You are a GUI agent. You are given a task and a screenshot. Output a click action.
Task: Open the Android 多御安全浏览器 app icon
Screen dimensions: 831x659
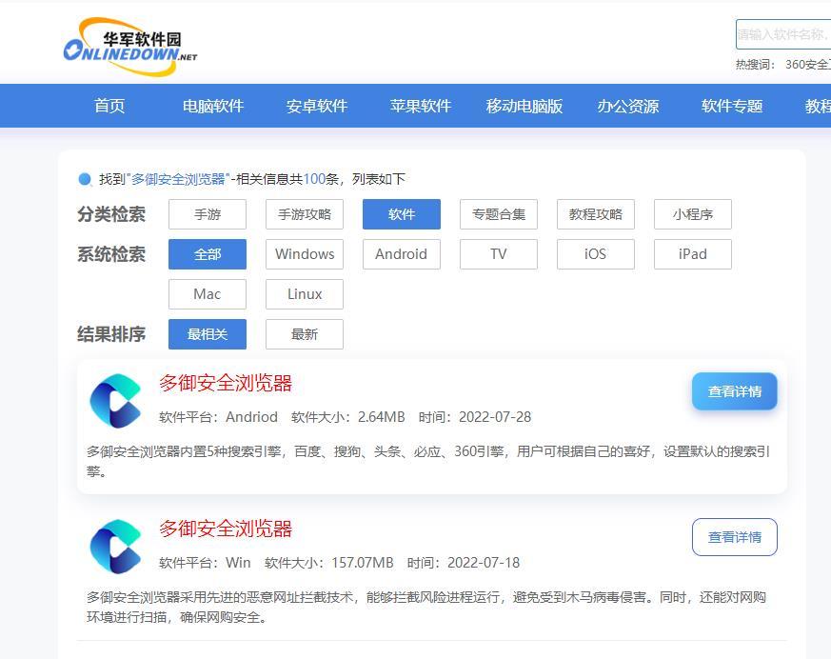pyautogui.click(x=115, y=400)
